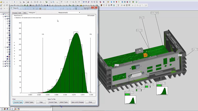The width and height of the screenshot is (198, 111).
Task: Click Select Types under Save To File
Action: pyautogui.click(x=64, y=102)
